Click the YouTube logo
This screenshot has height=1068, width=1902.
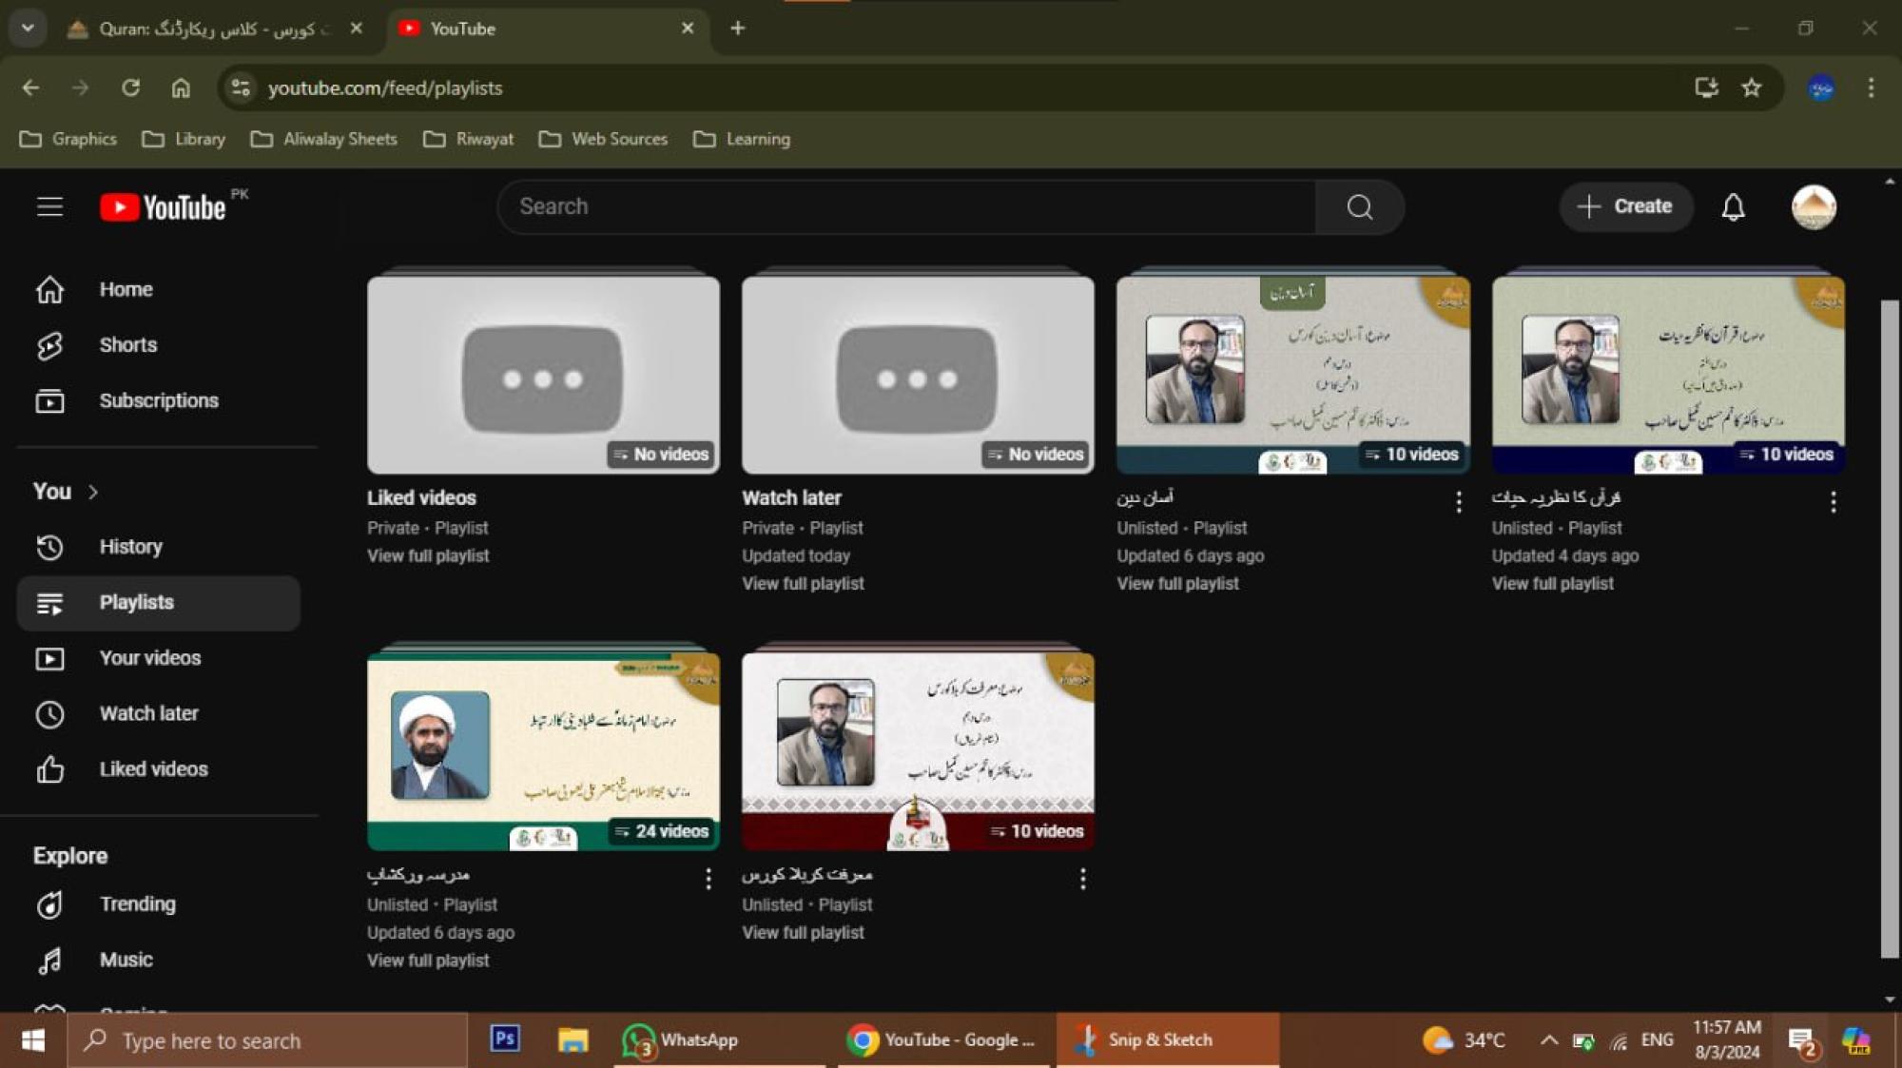click(164, 207)
